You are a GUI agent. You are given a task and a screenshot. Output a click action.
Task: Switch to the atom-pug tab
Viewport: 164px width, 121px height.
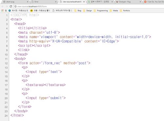coord(15,2)
